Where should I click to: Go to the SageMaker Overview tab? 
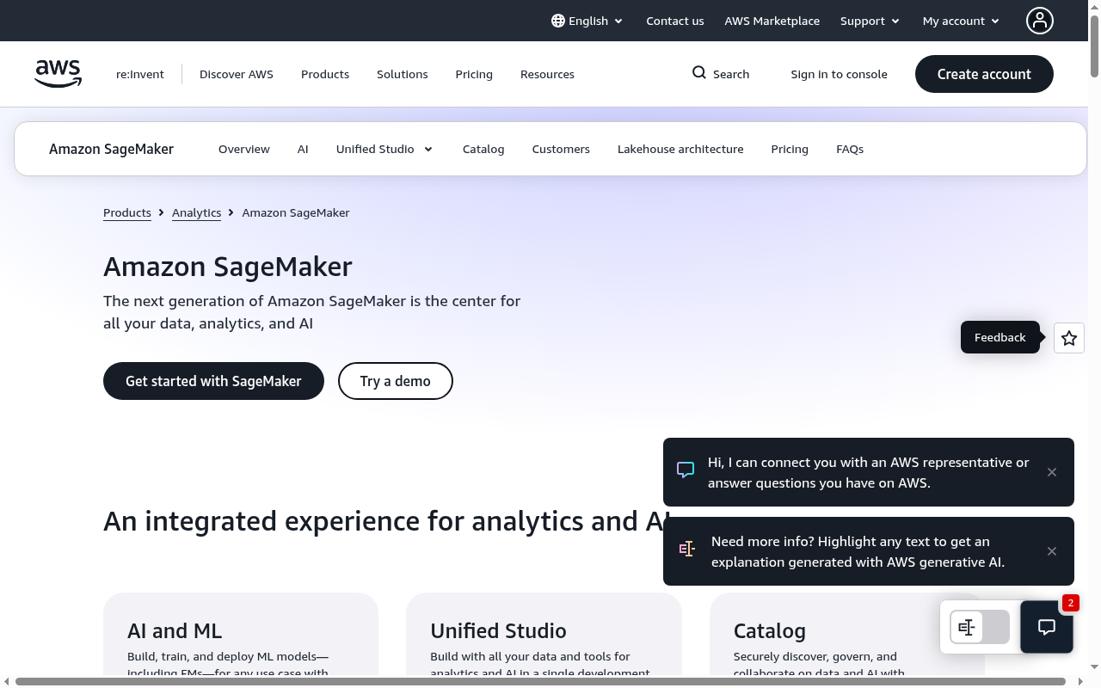click(x=244, y=149)
